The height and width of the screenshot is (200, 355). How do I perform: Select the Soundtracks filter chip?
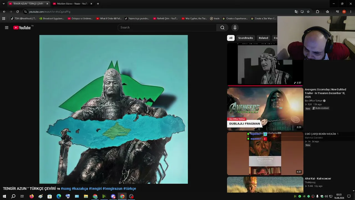point(245,38)
